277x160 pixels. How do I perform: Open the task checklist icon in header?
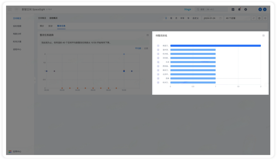tap(233, 9)
